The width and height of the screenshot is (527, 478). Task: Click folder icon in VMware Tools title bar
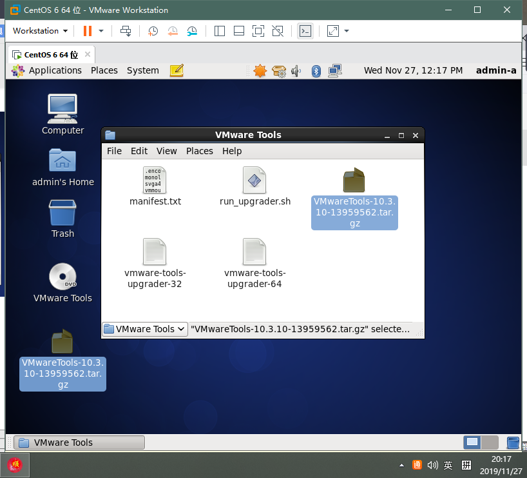tap(110, 135)
